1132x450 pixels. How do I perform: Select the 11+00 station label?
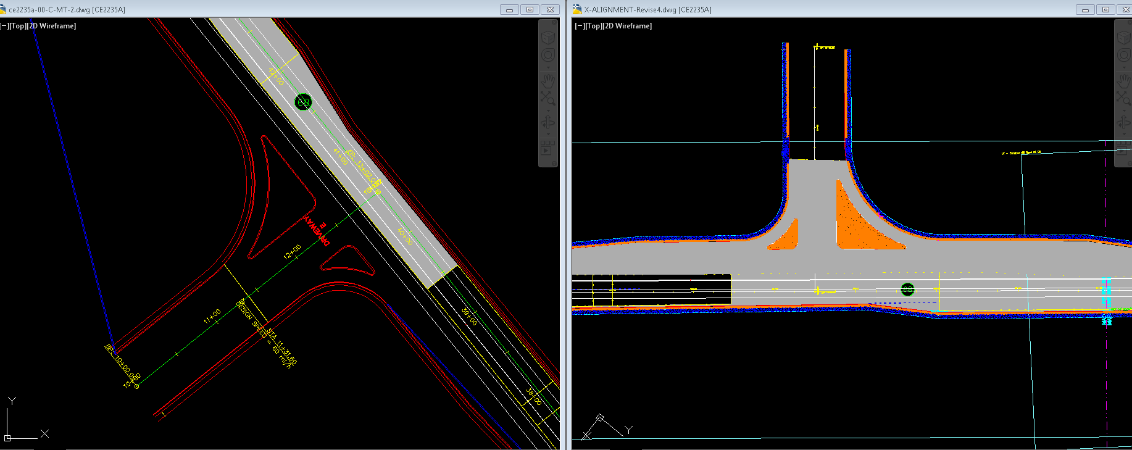click(x=212, y=317)
